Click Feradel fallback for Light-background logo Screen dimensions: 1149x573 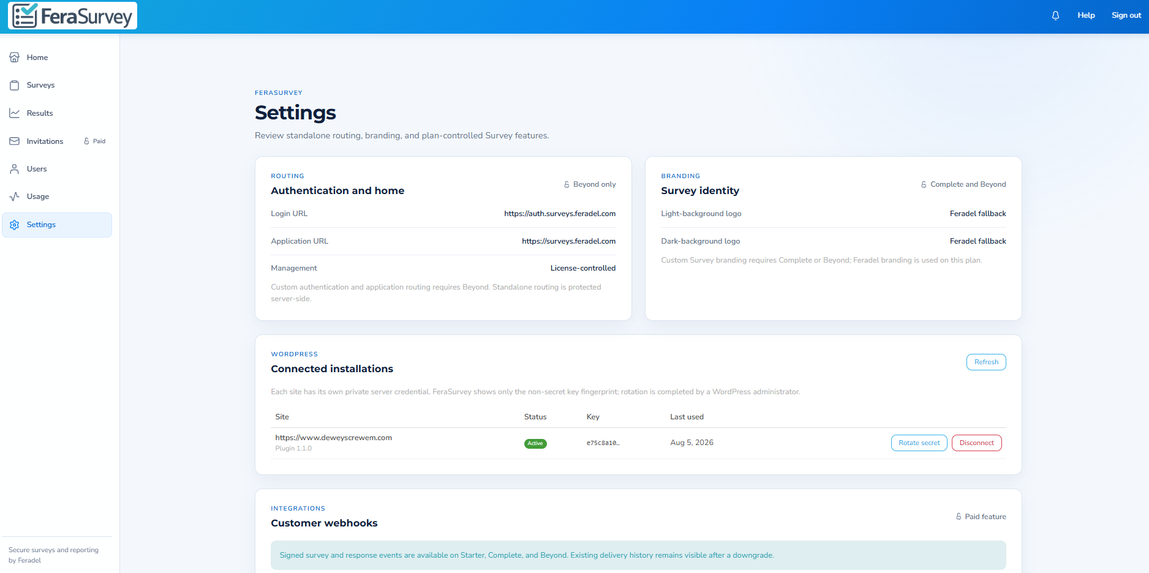tap(978, 214)
